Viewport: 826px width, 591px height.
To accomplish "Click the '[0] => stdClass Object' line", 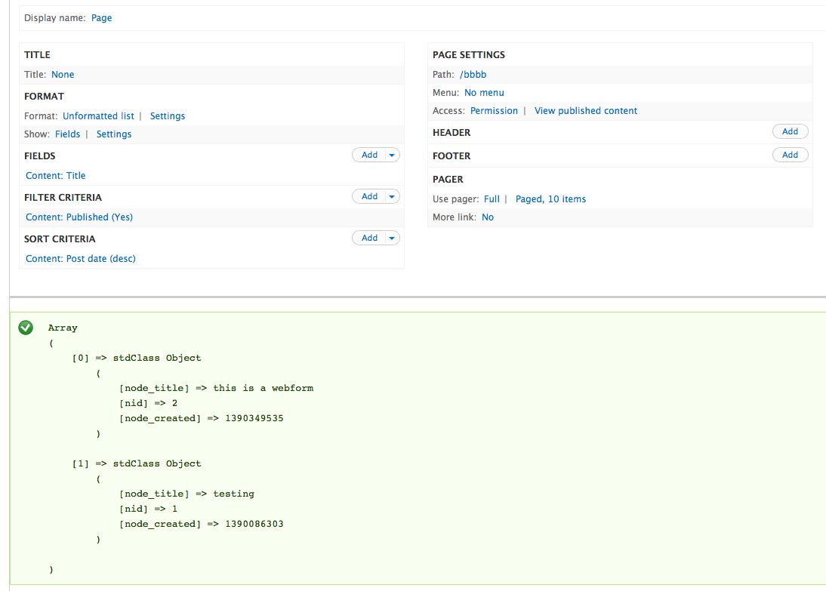I will point(137,359).
